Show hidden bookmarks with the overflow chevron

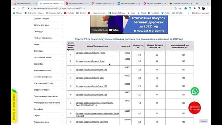pos(189,13)
